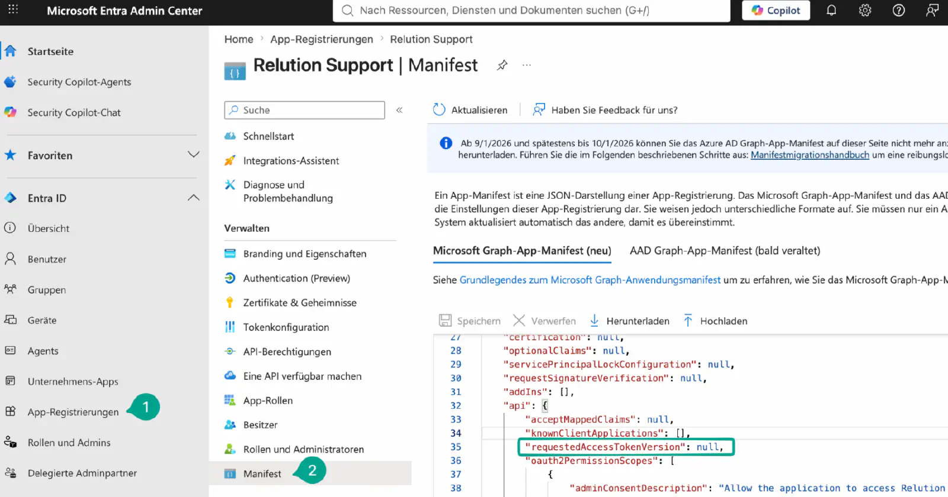The width and height of the screenshot is (948, 497).
Task: Click the Copilot button
Action: point(776,10)
